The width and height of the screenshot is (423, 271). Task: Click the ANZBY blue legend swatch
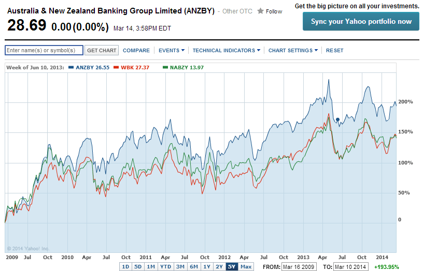click(71, 68)
